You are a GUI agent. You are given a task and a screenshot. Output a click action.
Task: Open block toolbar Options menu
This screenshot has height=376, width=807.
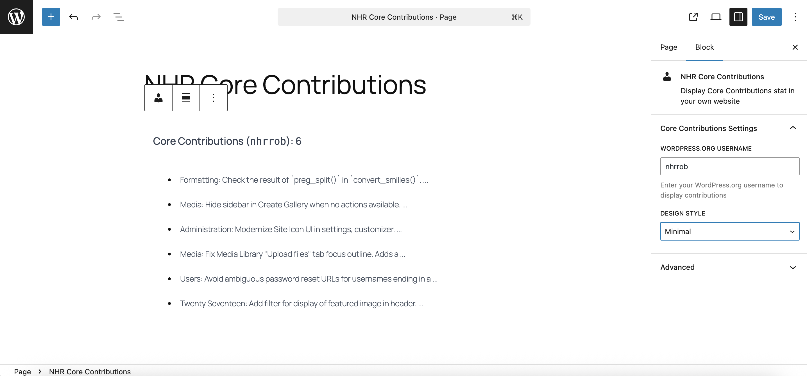(214, 98)
